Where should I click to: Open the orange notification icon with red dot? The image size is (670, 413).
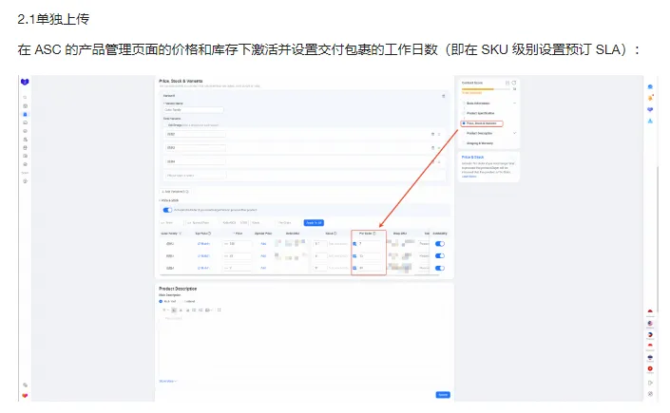point(650,98)
